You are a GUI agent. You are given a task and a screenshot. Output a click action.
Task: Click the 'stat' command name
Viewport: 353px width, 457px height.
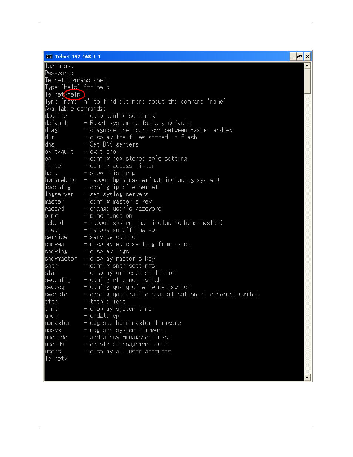click(x=51, y=273)
